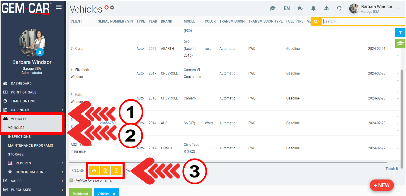406x196 pixels.
Task: Click the print icon button
Action: [94, 170]
